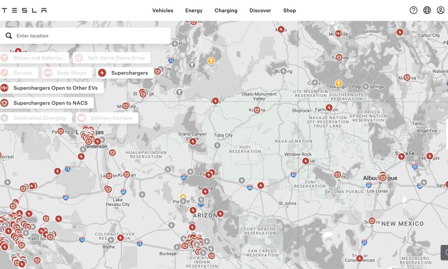The width and height of the screenshot is (448, 269).
Task: Toggle Superchargers Open to Other EVs filter
Action: click(51, 88)
